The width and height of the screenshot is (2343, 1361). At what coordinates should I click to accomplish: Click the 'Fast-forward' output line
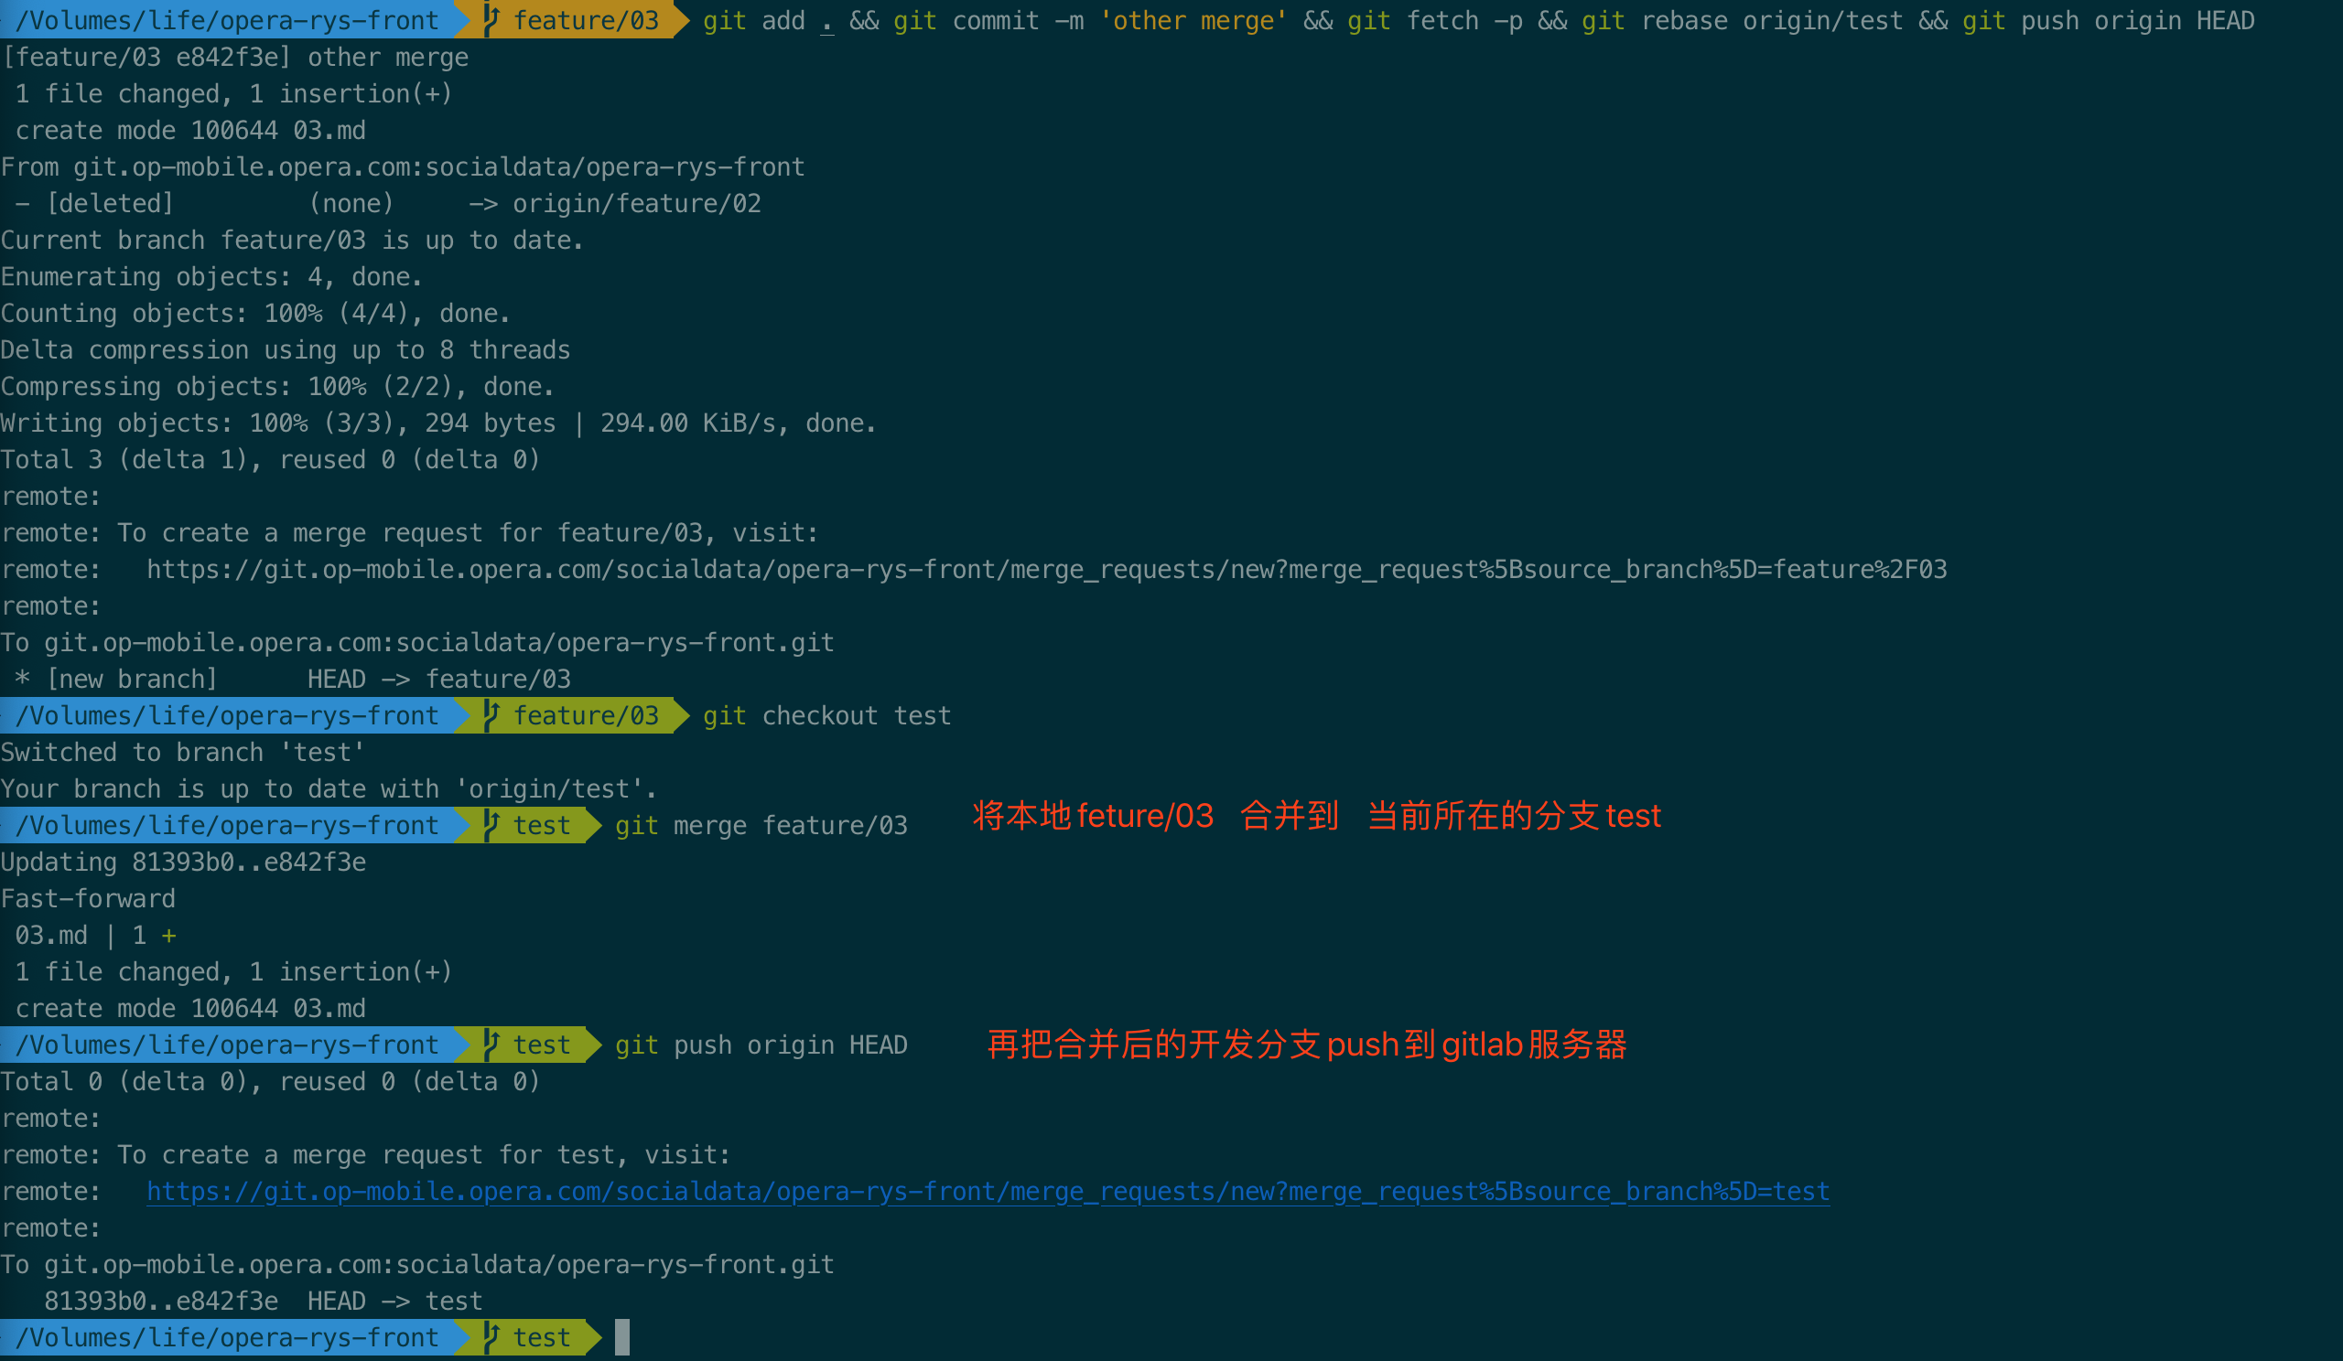click(89, 898)
